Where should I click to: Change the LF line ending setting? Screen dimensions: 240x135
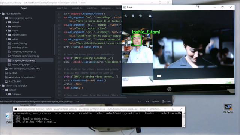(139, 102)
